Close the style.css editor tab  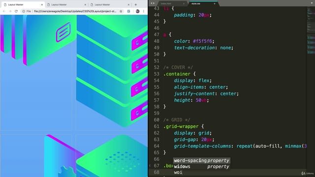[215, 3]
